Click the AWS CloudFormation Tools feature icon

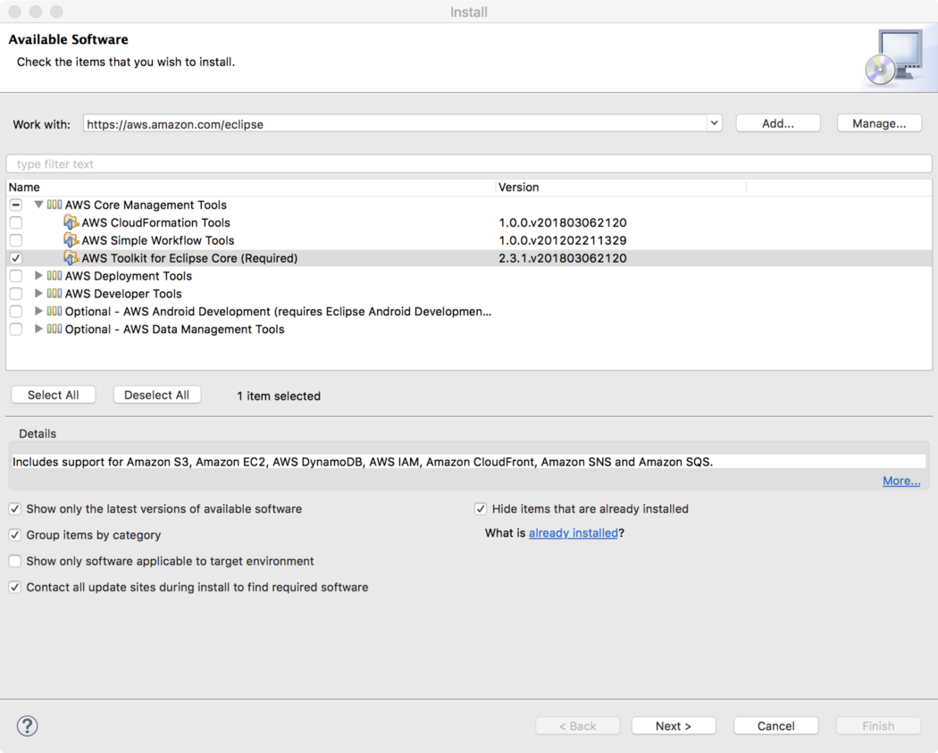(x=71, y=222)
